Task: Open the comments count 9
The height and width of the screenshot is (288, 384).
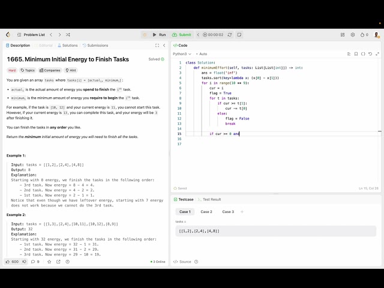Action: pos(35,262)
